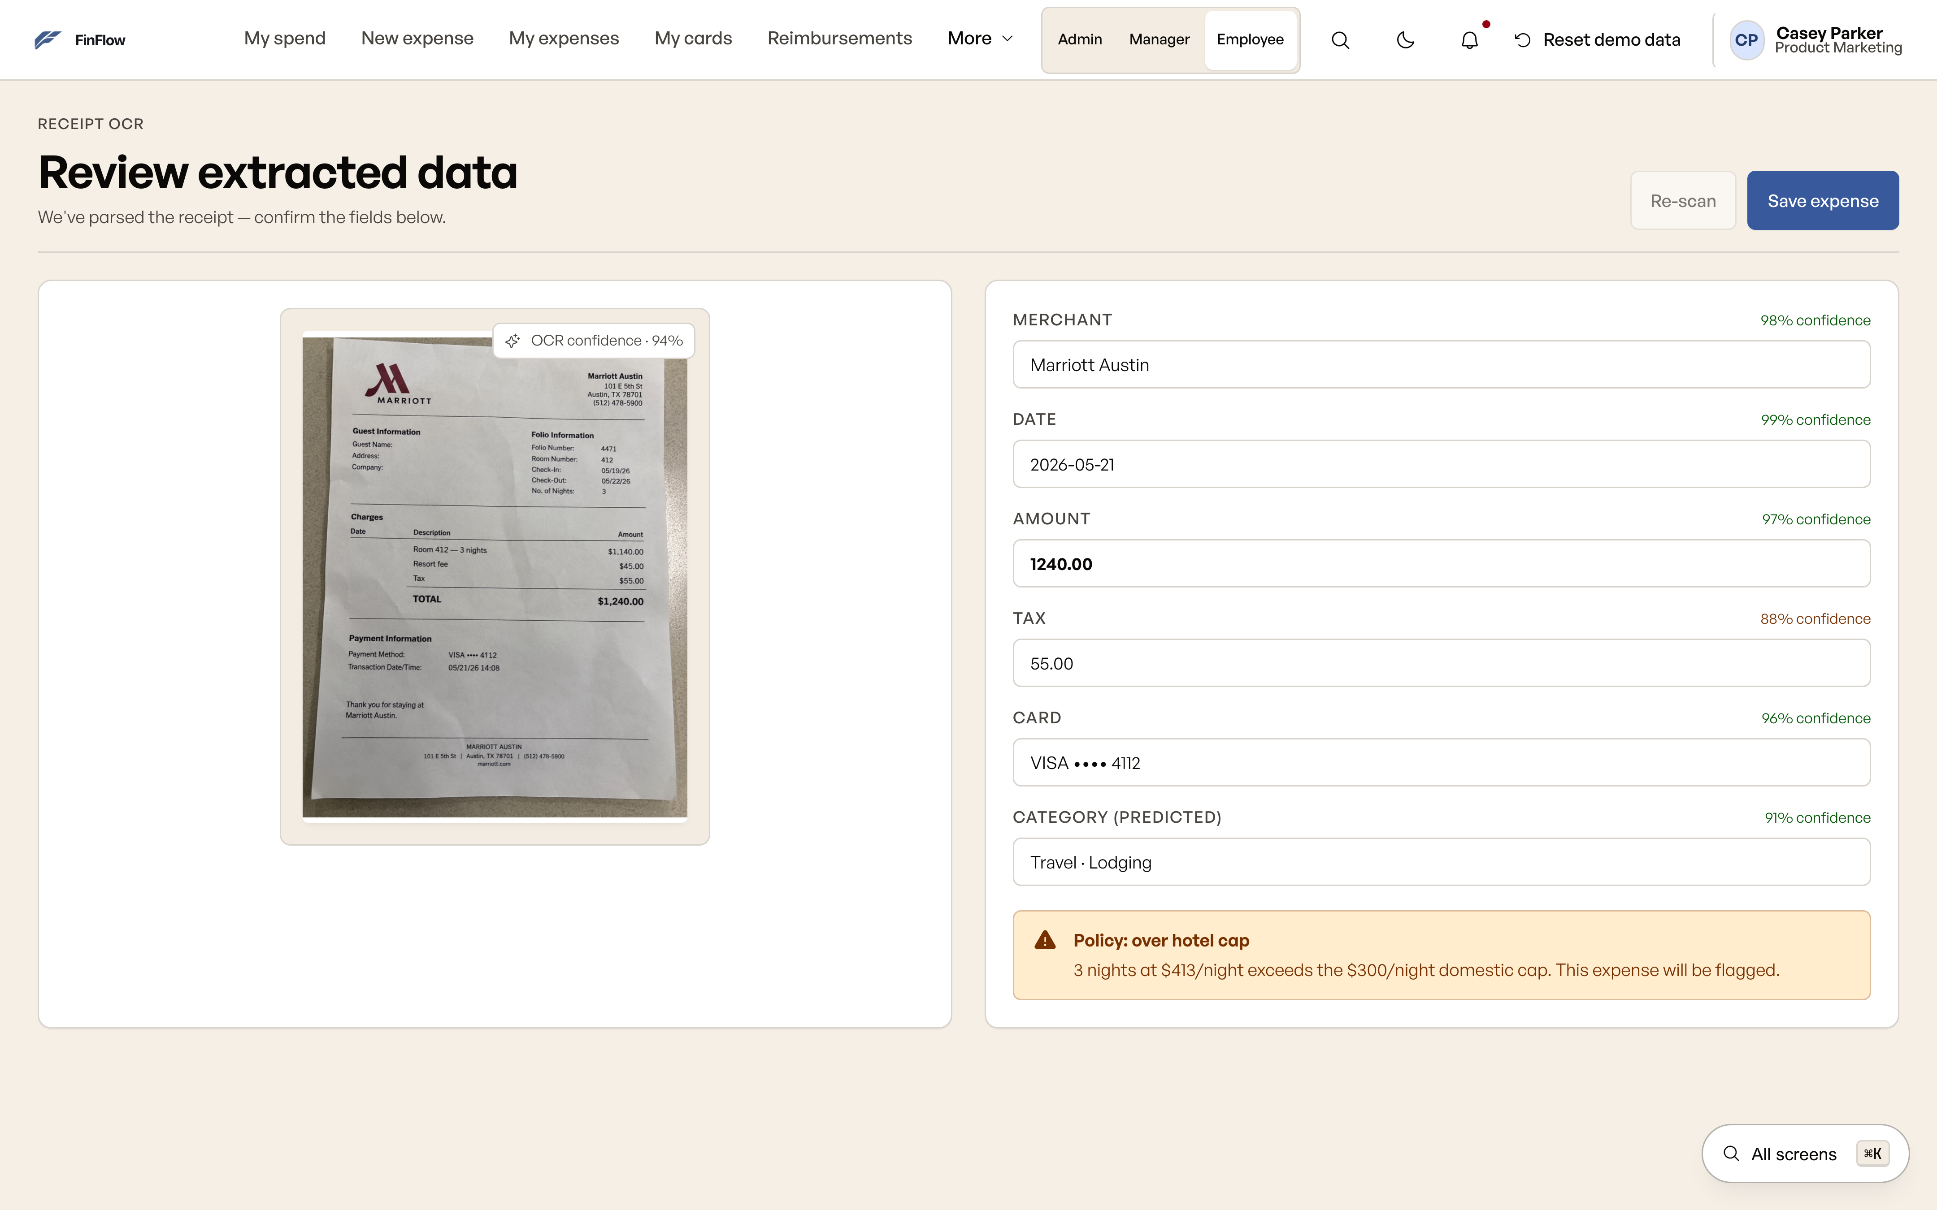Click Save expense button

1823,201
